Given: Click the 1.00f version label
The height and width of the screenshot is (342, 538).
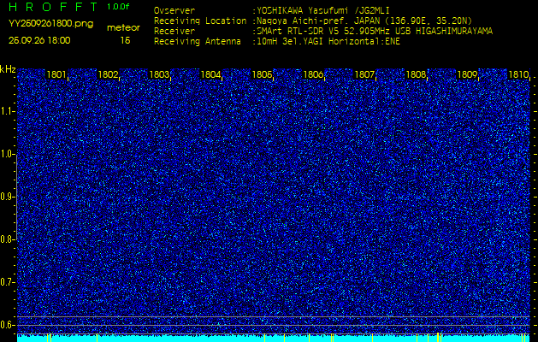Looking at the screenshot, I should click(119, 7).
